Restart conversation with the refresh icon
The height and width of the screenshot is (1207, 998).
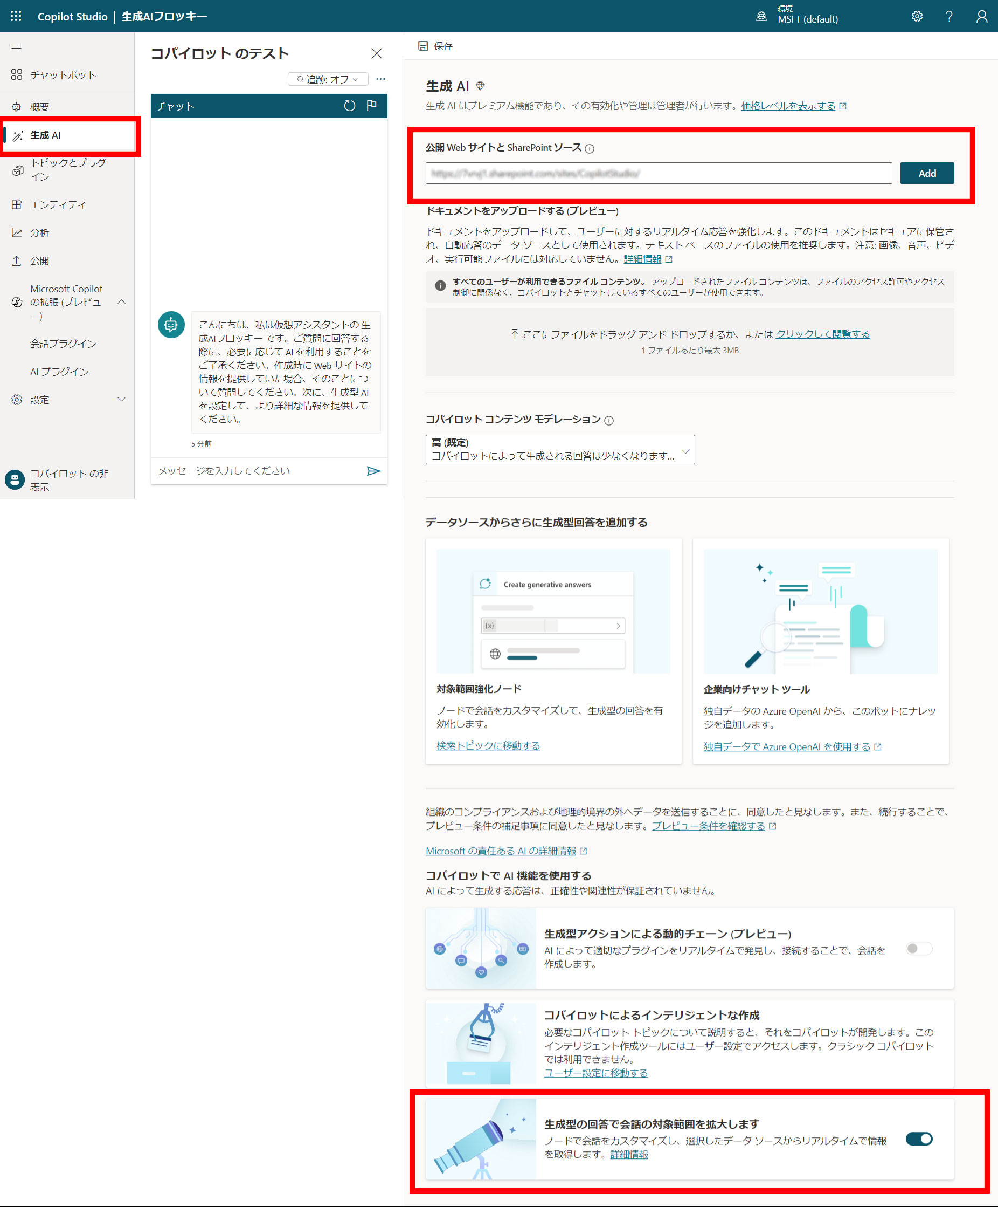349,106
